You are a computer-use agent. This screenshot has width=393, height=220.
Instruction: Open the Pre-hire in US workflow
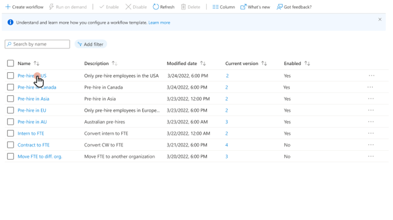[x=32, y=76]
